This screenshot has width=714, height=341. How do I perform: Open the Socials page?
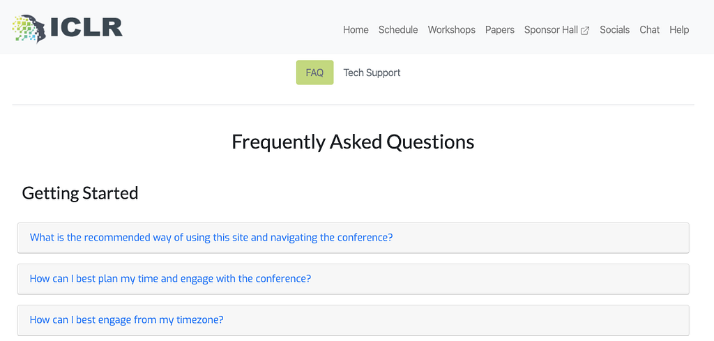(614, 29)
